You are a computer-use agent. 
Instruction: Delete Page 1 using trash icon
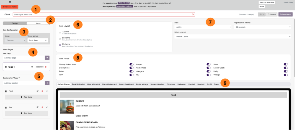pos(46,67)
